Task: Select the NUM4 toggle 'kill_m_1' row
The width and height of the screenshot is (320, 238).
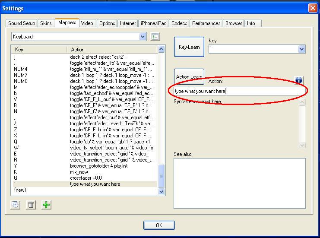Action: (x=85, y=69)
